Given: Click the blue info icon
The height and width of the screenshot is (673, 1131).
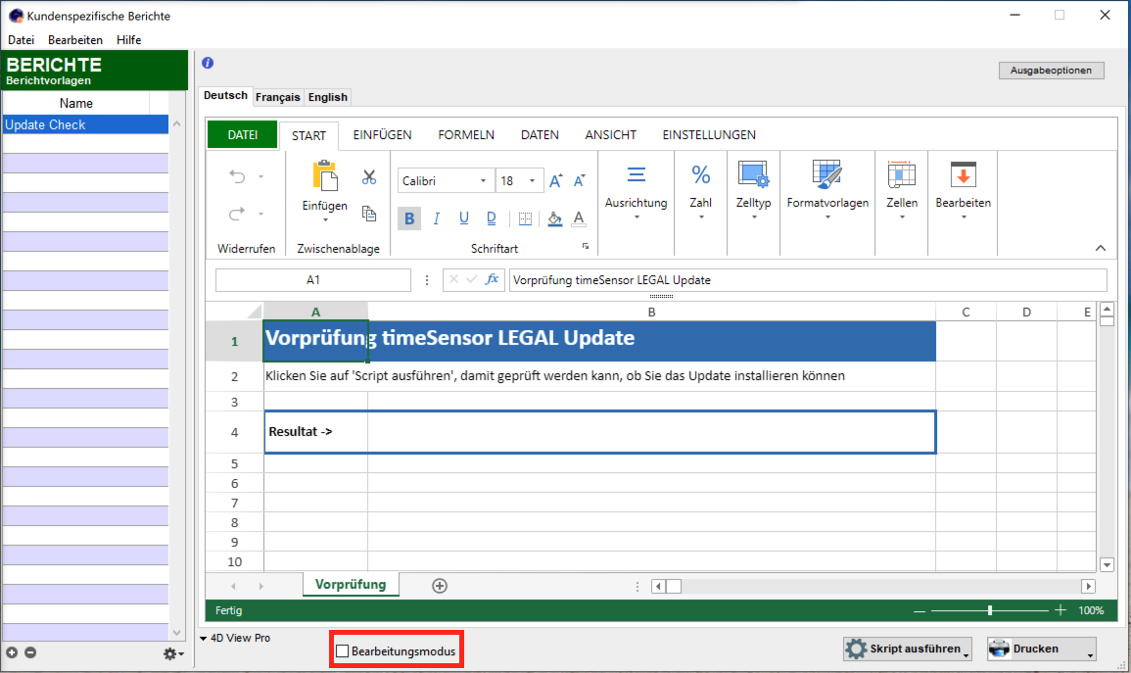Looking at the screenshot, I should point(208,63).
